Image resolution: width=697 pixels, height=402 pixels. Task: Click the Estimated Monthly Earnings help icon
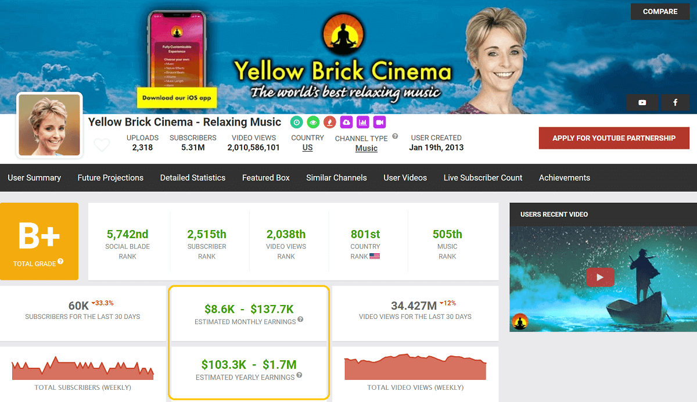[x=300, y=320]
